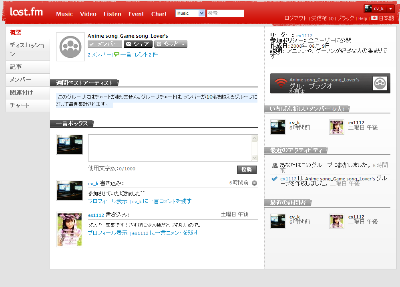
Task: Open ex1112's thumbnail in newest members
Action: point(336,127)
